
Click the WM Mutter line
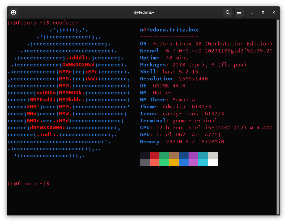[156, 93]
